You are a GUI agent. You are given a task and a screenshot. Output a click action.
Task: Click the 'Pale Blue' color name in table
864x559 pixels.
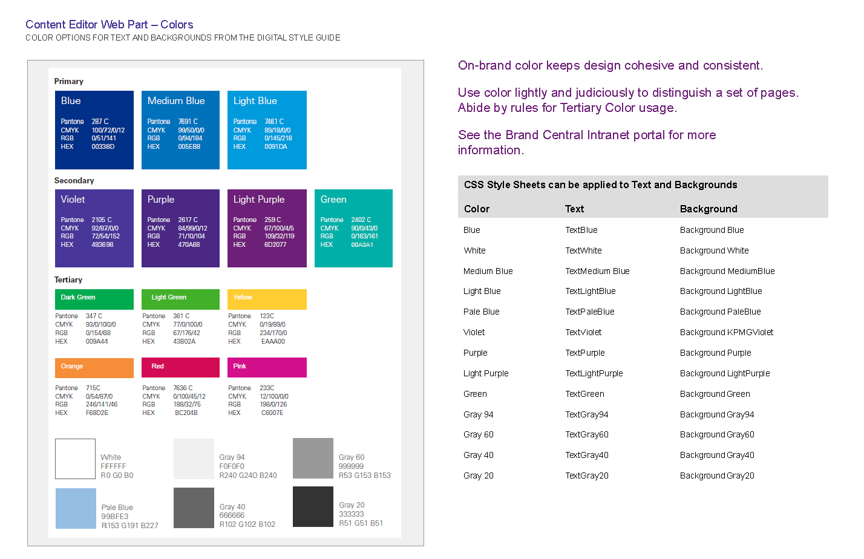click(482, 312)
